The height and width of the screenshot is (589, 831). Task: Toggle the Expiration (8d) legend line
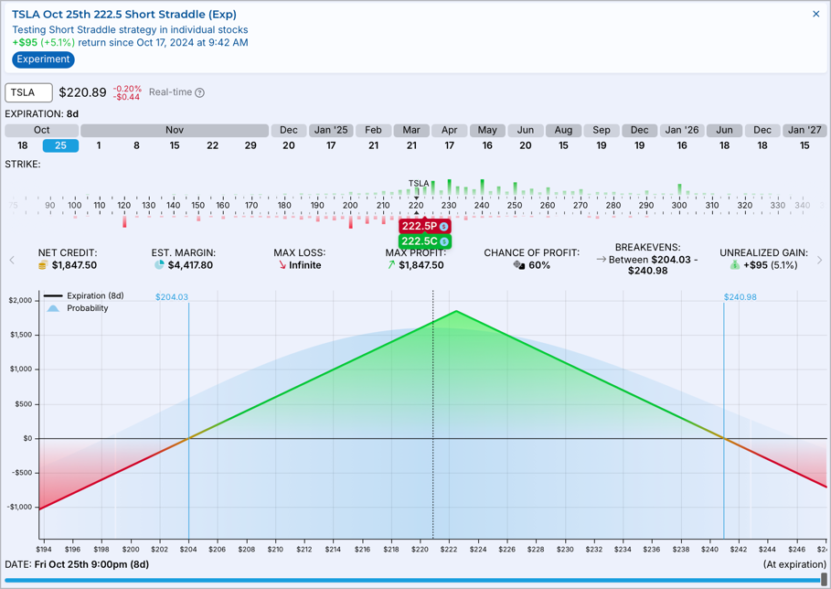pos(84,295)
